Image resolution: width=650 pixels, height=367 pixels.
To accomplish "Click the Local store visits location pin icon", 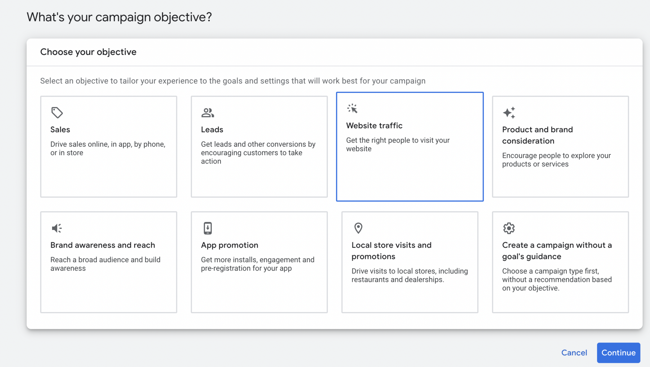I will click(x=358, y=228).
